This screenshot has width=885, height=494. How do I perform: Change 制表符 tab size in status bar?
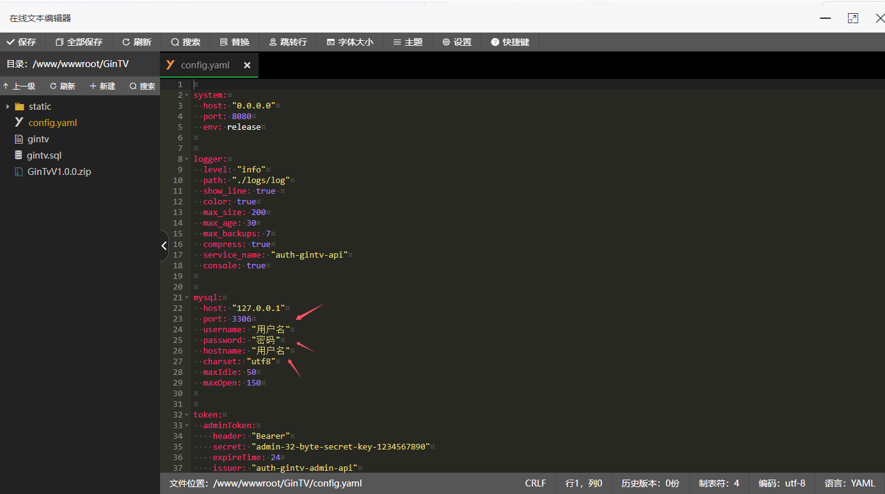[x=719, y=483]
